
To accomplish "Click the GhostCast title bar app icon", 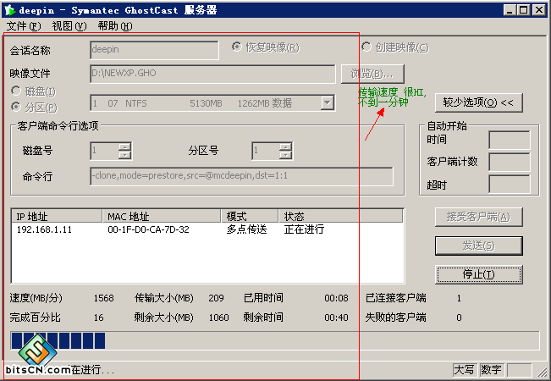I will pyautogui.click(x=9, y=10).
